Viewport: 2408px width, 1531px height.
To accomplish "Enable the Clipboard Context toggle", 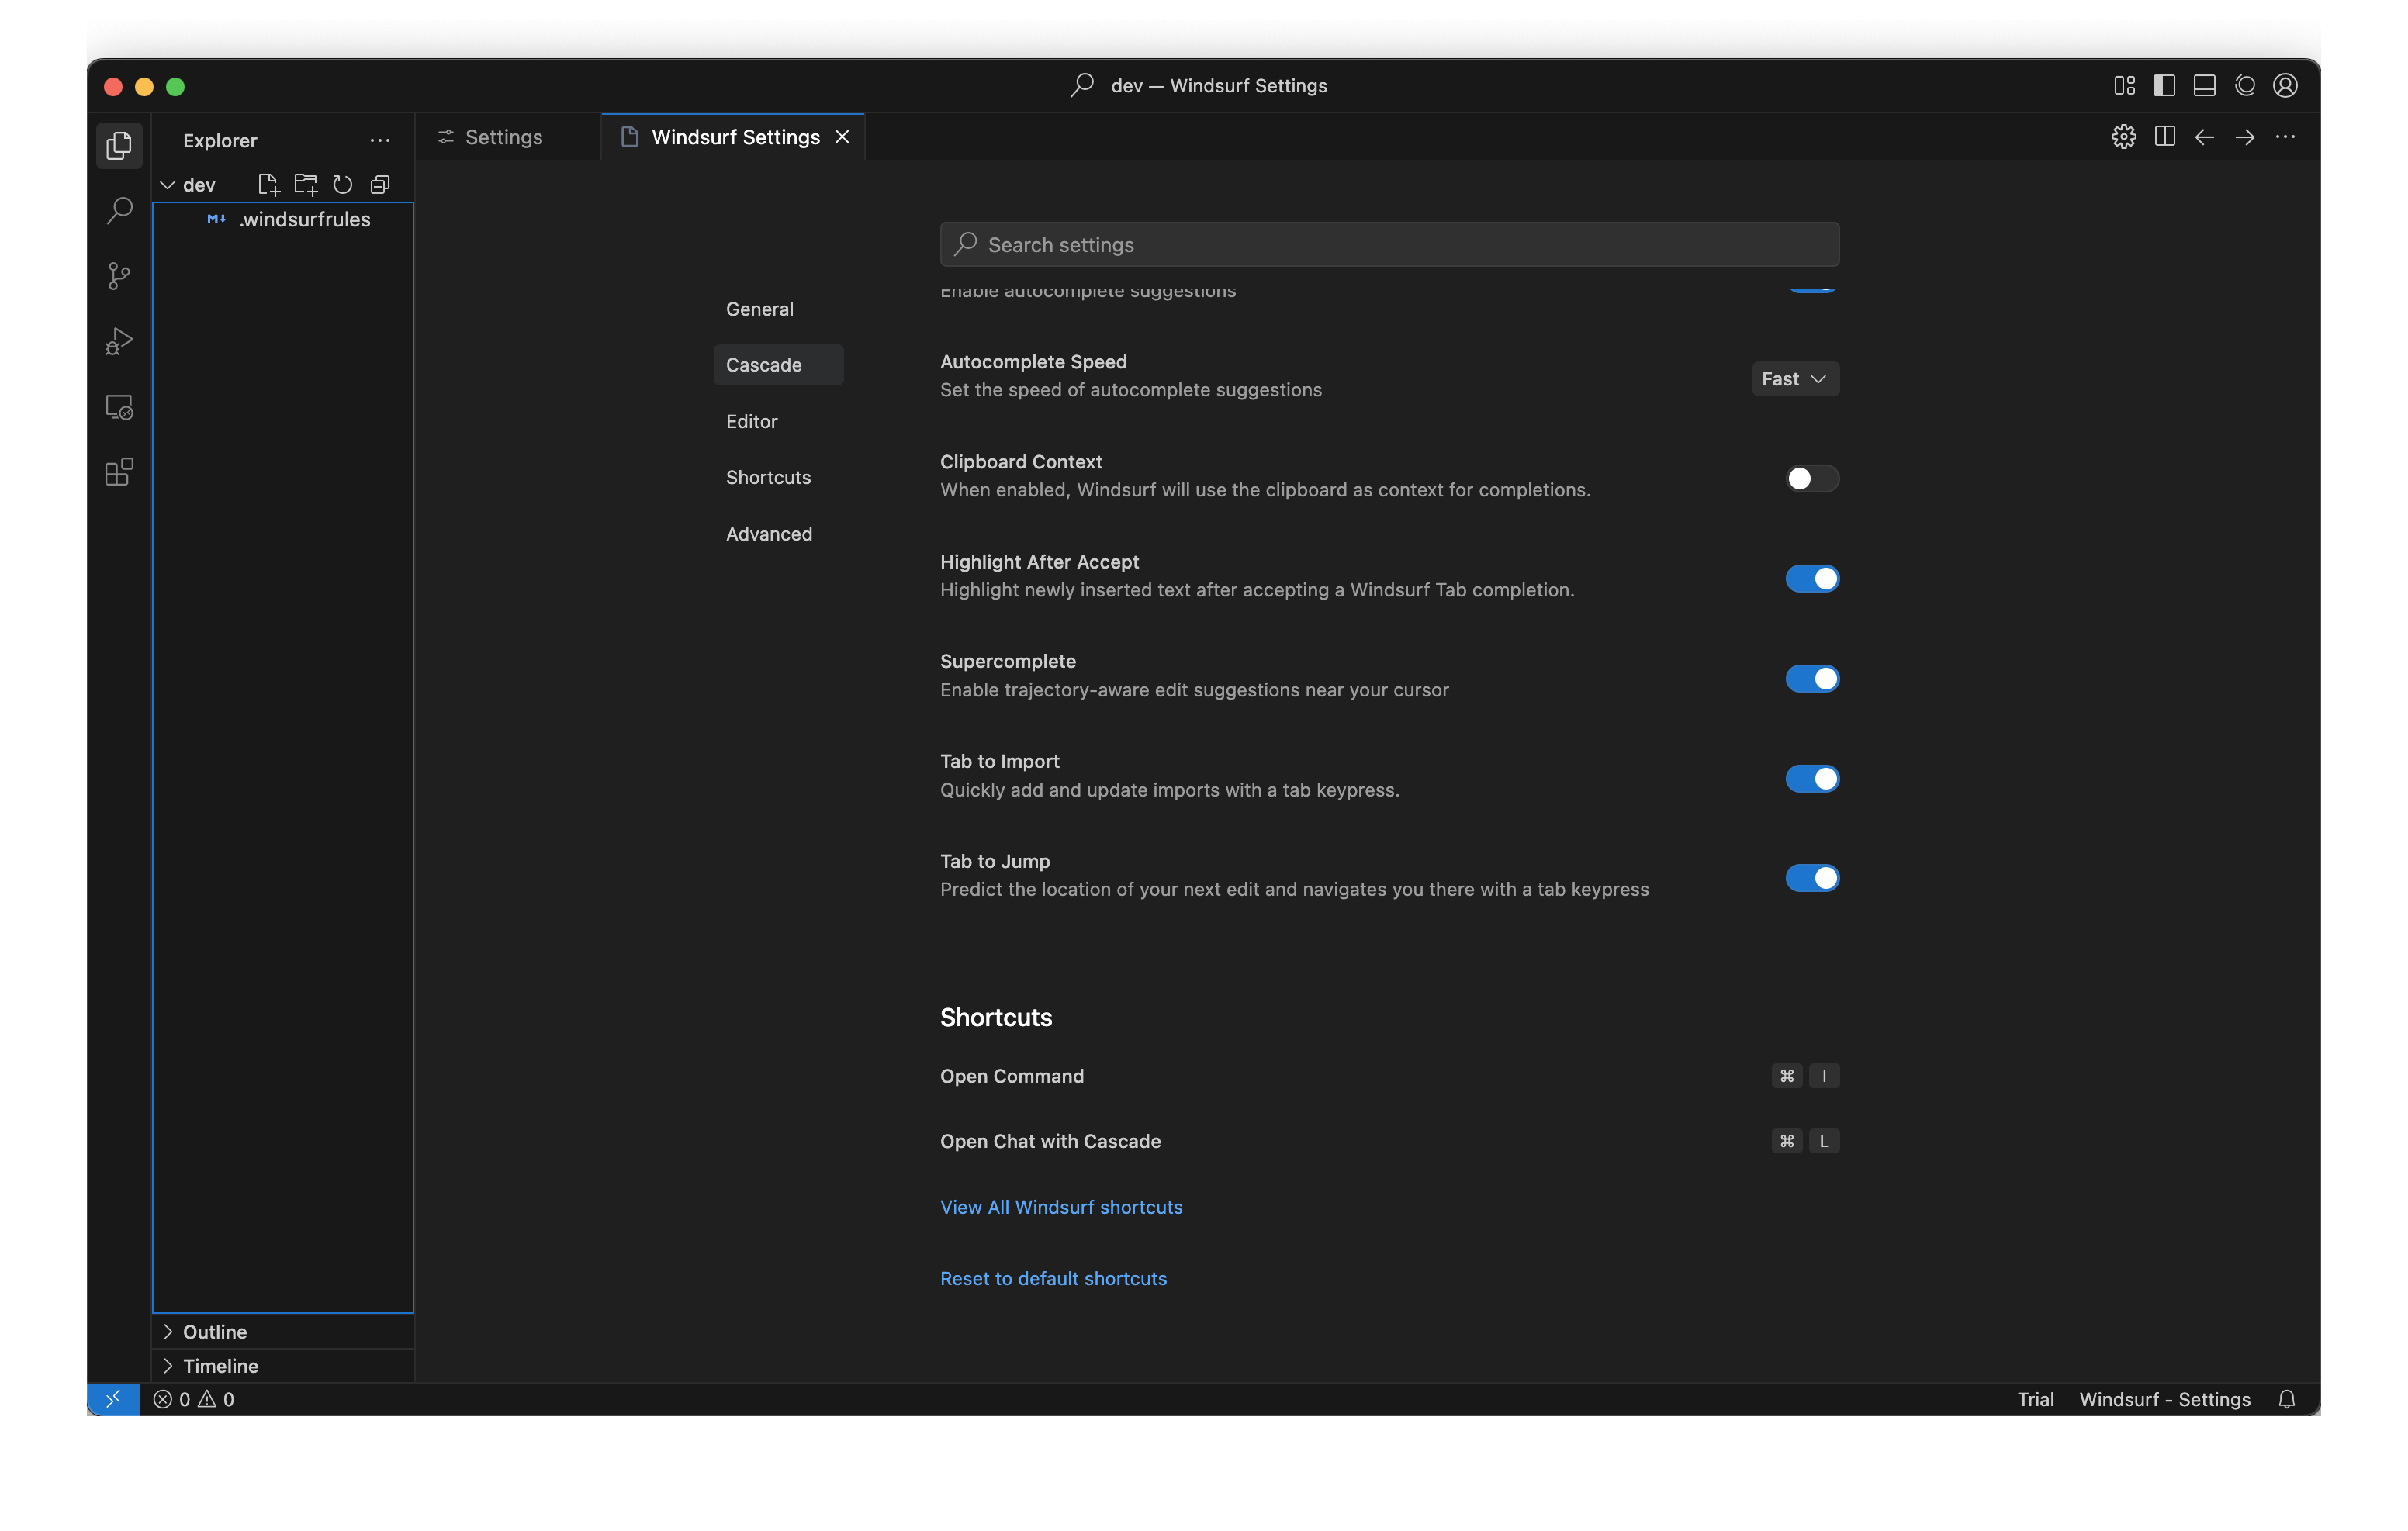I will 1811,479.
